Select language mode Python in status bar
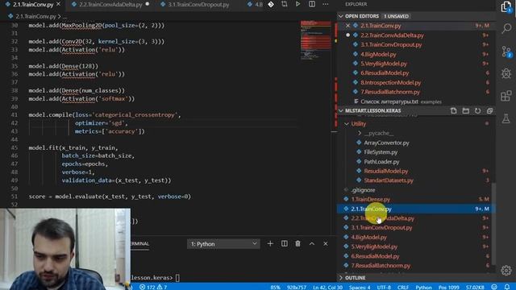The width and height of the screenshot is (516, 290). coord(423,287)
